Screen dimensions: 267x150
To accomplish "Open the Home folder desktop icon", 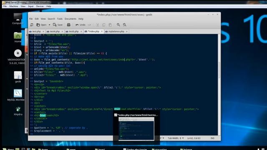I will (18, 37).
